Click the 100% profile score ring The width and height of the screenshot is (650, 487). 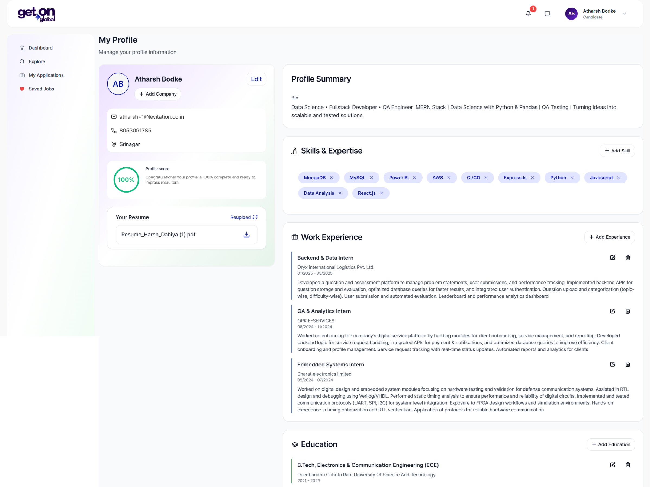click(x=126, y=180)
